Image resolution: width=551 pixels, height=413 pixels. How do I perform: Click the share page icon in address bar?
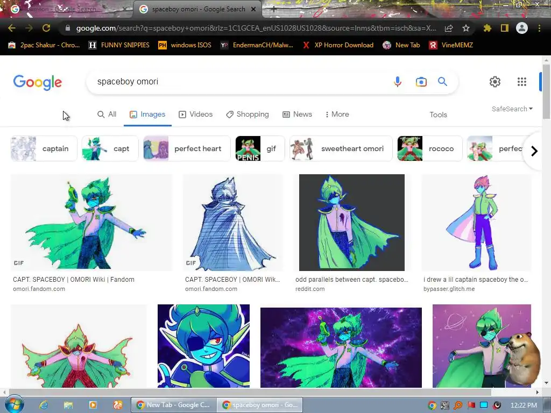click(x=449, y=28)
